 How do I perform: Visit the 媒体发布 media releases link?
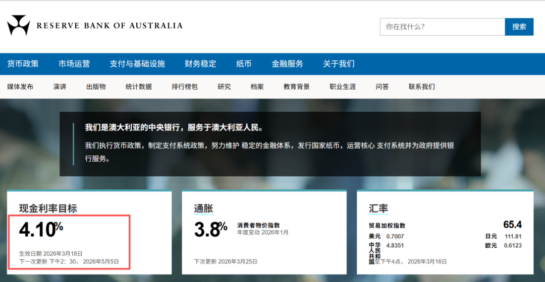click(20, 87)
